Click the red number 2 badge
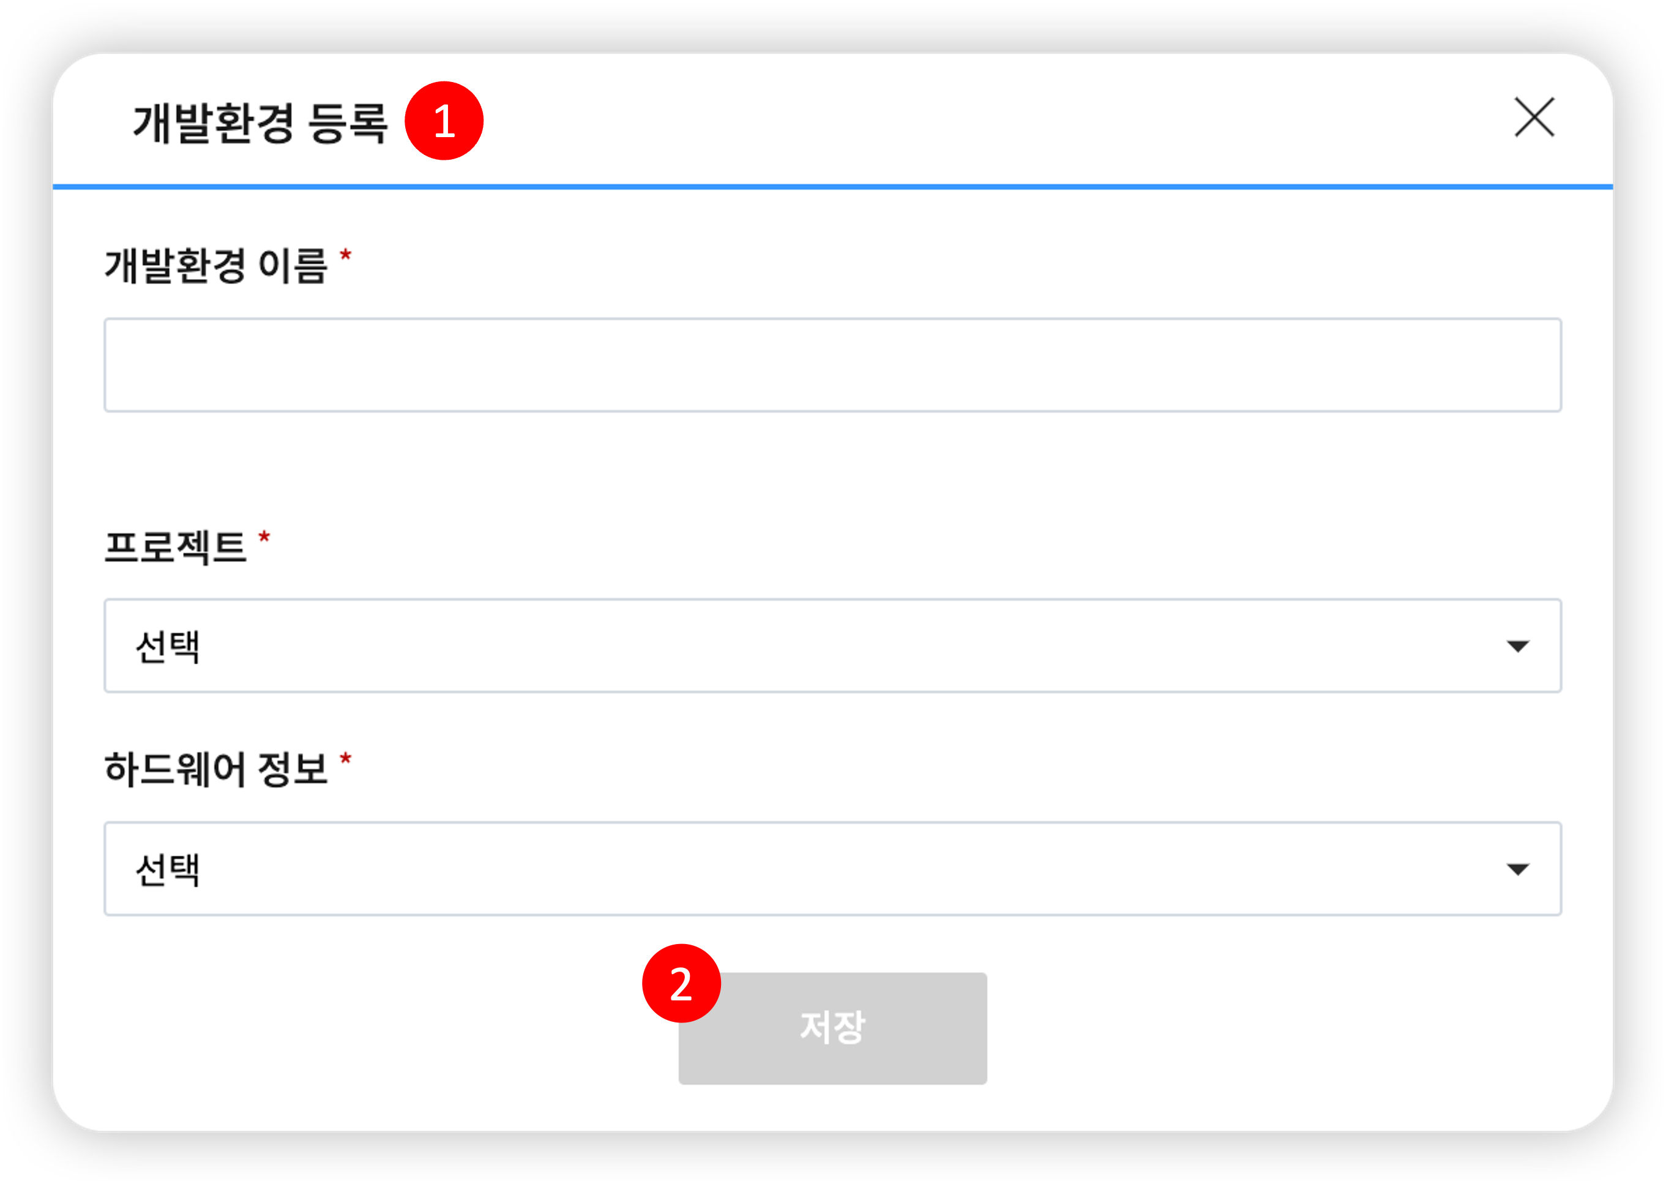The image size is (1666, 1181). pos(681,983)
